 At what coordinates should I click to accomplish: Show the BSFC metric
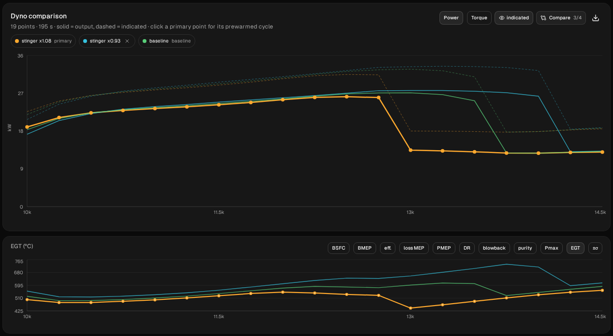338,248
